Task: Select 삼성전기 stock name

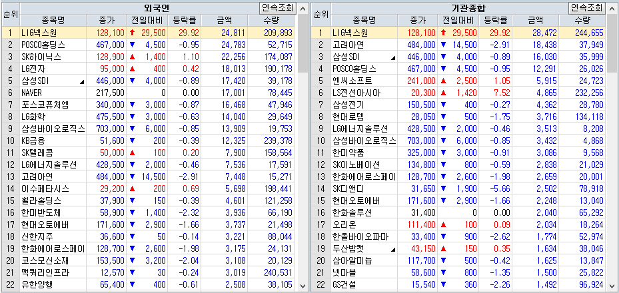Action: [x=348, y=105]
